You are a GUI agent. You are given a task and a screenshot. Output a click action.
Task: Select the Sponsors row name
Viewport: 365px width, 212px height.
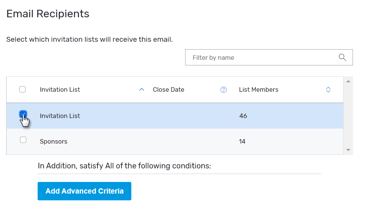click(53, 142)
